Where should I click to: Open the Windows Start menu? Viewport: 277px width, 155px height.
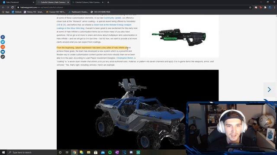tap(3, 152)
